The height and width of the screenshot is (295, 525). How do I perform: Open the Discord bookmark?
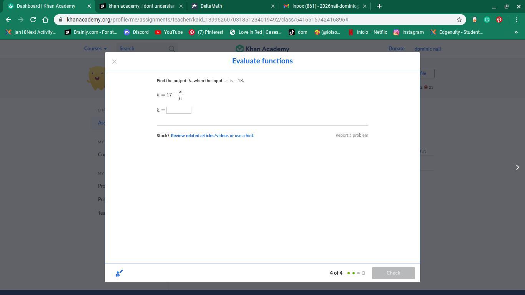pyautogui.click(x=136, y=32)
